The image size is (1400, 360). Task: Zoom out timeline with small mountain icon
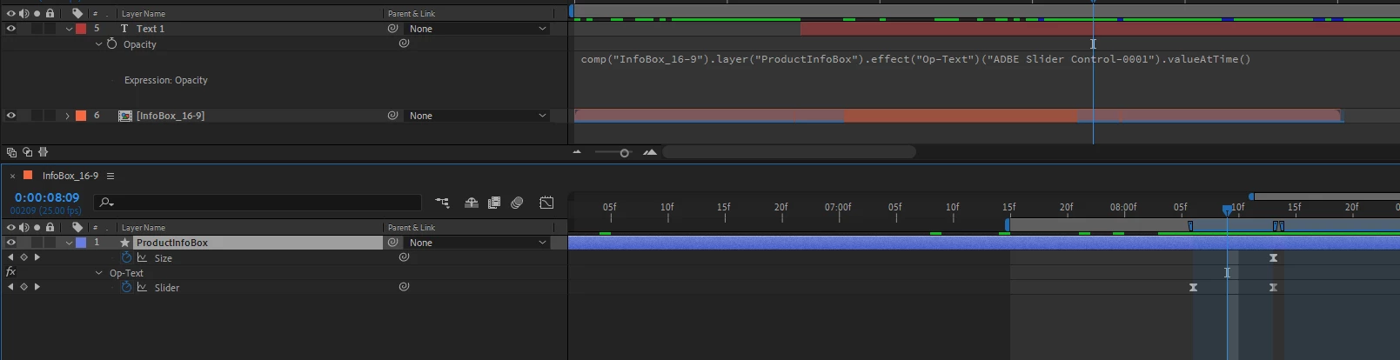(x=576, y=152)
